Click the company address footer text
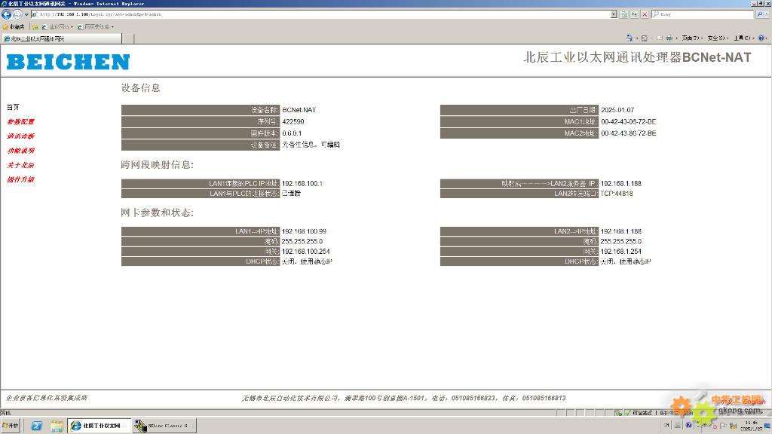The width and height of the screenshot is (772, 434). click(403, 398)
